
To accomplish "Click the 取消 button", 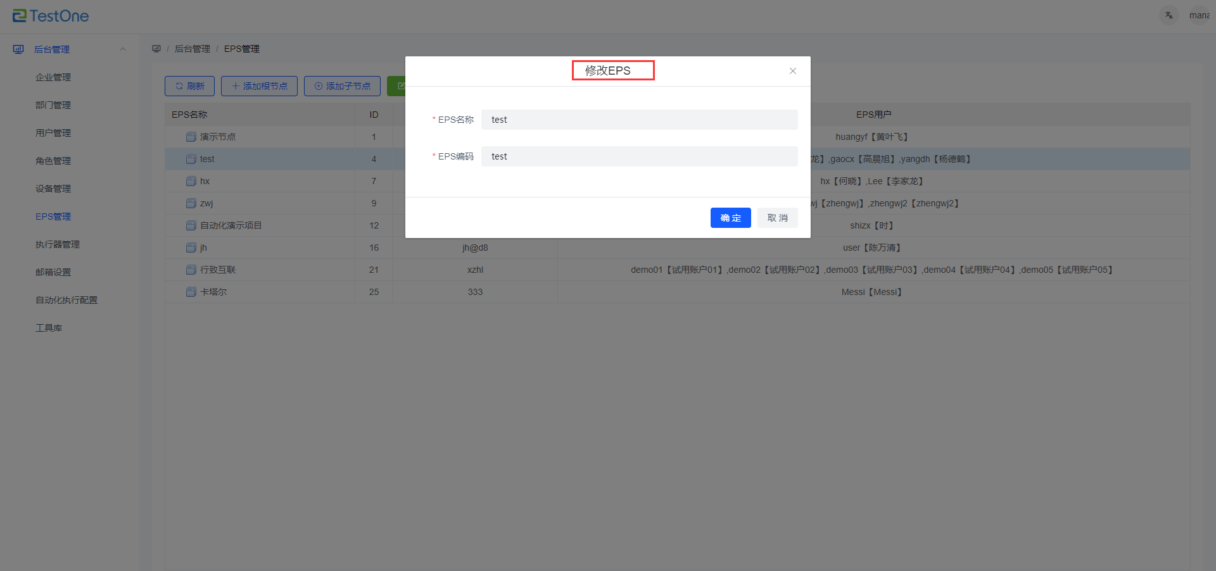I will [x=777, y=218].
